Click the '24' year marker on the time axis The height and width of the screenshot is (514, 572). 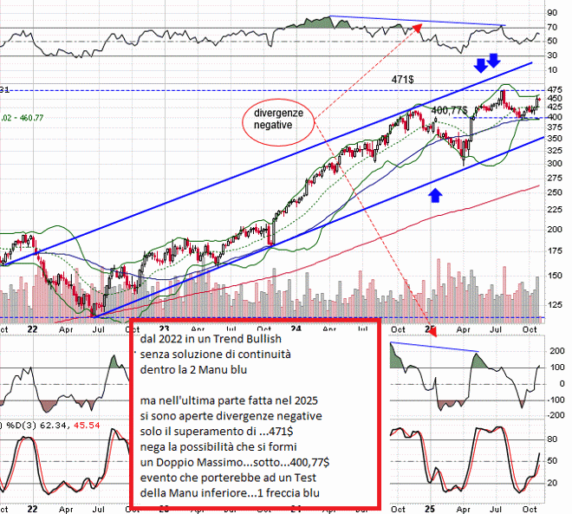[x=296, y=329]
